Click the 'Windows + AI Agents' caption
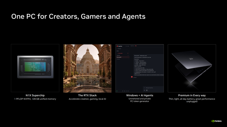This screenshot has height=127, width=227. pyautogui.click(x=140, y=95)
